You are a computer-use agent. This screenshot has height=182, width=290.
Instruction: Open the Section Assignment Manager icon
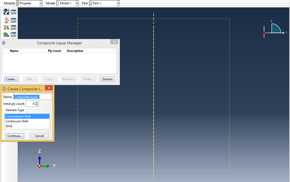tap(13, 27)
